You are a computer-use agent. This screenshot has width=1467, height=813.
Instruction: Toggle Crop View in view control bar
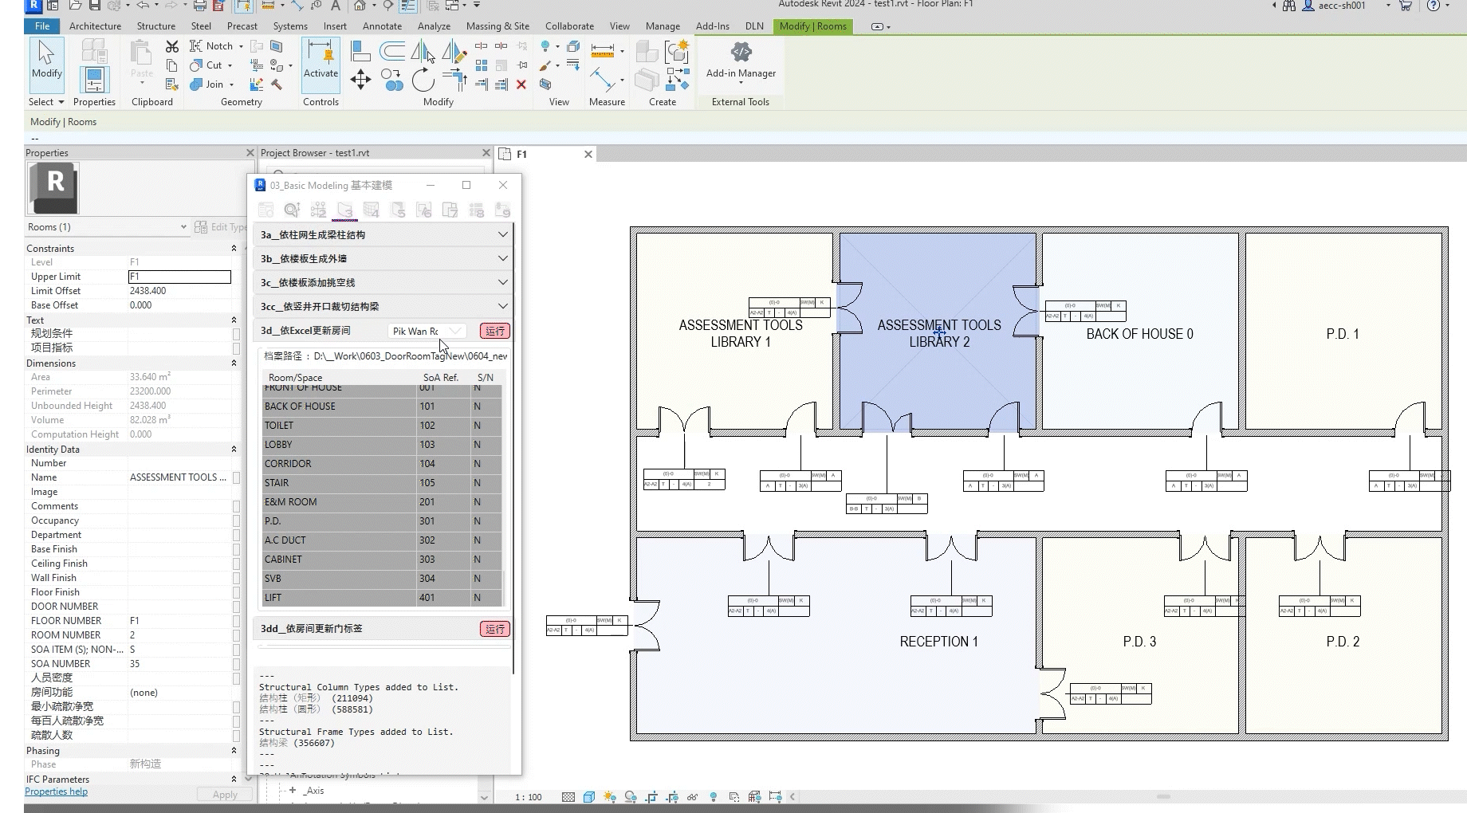(x=651, y=796)
